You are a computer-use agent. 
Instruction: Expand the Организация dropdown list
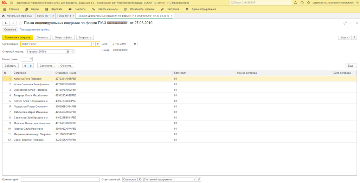94,44
